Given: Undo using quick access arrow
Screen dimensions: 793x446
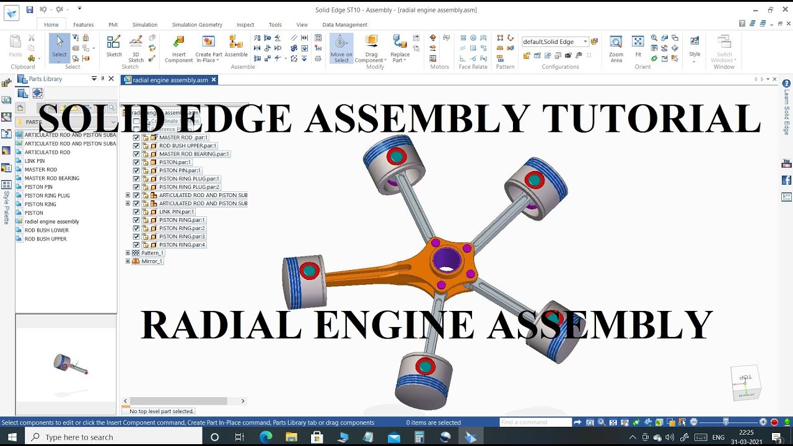Looking at the screenshot, I should click(43, 9).
